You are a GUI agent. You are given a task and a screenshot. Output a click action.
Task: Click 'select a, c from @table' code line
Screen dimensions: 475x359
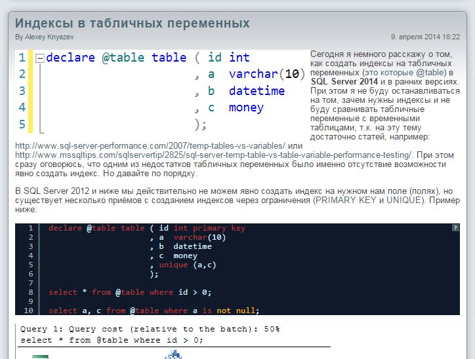coord(154,311)
